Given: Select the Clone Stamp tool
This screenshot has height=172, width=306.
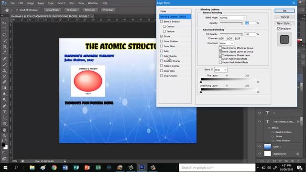Looking at the screenshot, I should [4, 70].
